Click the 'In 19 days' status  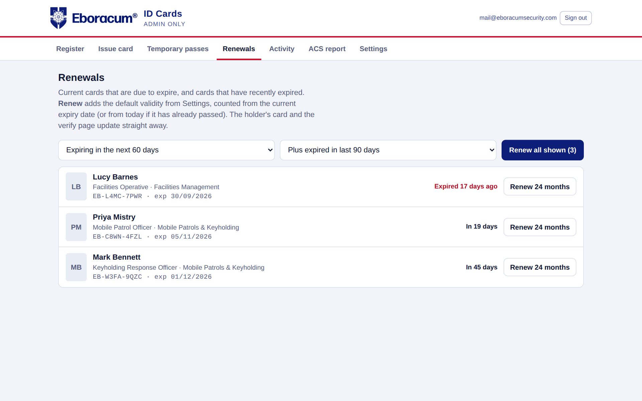pos(482,227)
